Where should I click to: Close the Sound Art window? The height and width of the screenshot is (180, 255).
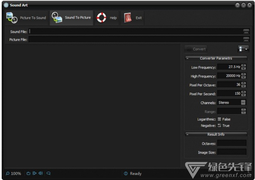point(249,5)
